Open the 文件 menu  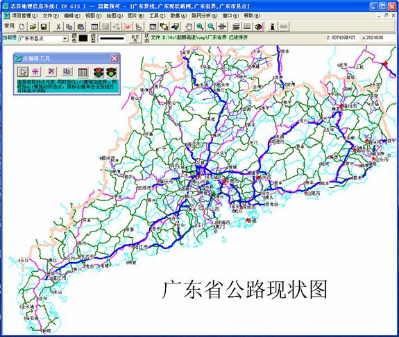point(51,16)
